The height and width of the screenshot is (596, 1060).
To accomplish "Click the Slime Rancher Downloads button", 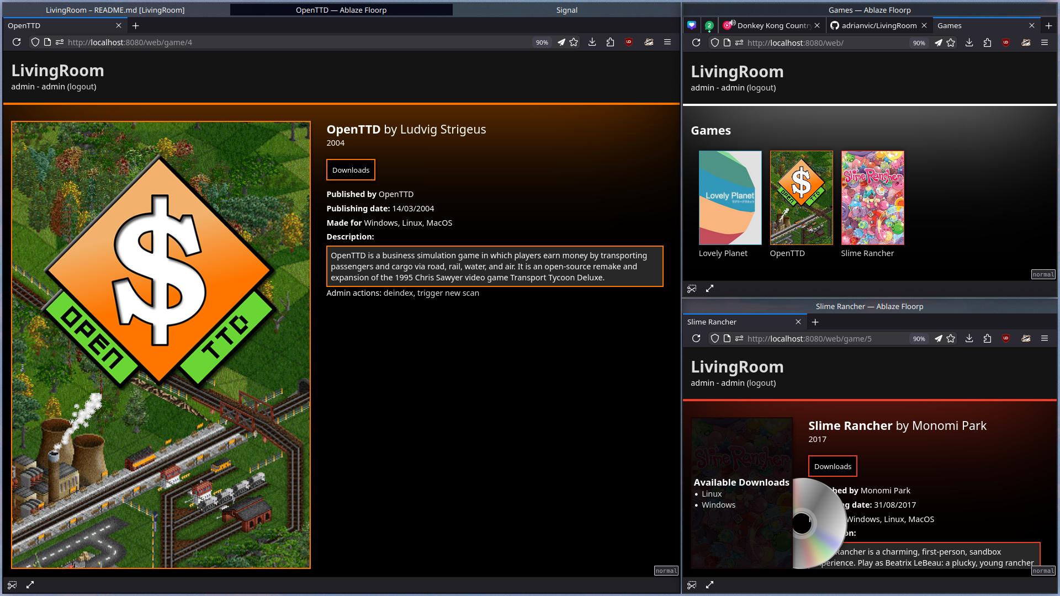I will [x=833, y=466].
